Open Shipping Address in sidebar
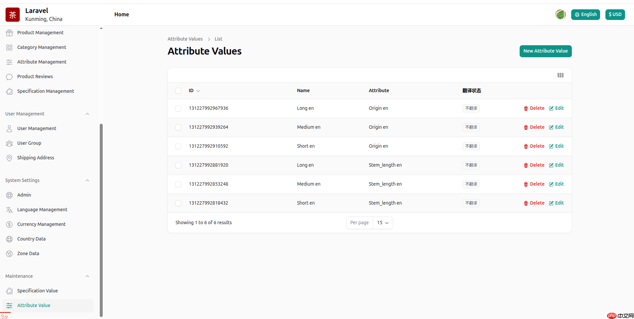The height and width of the screenshot is (319, 634). coord(36,158)
